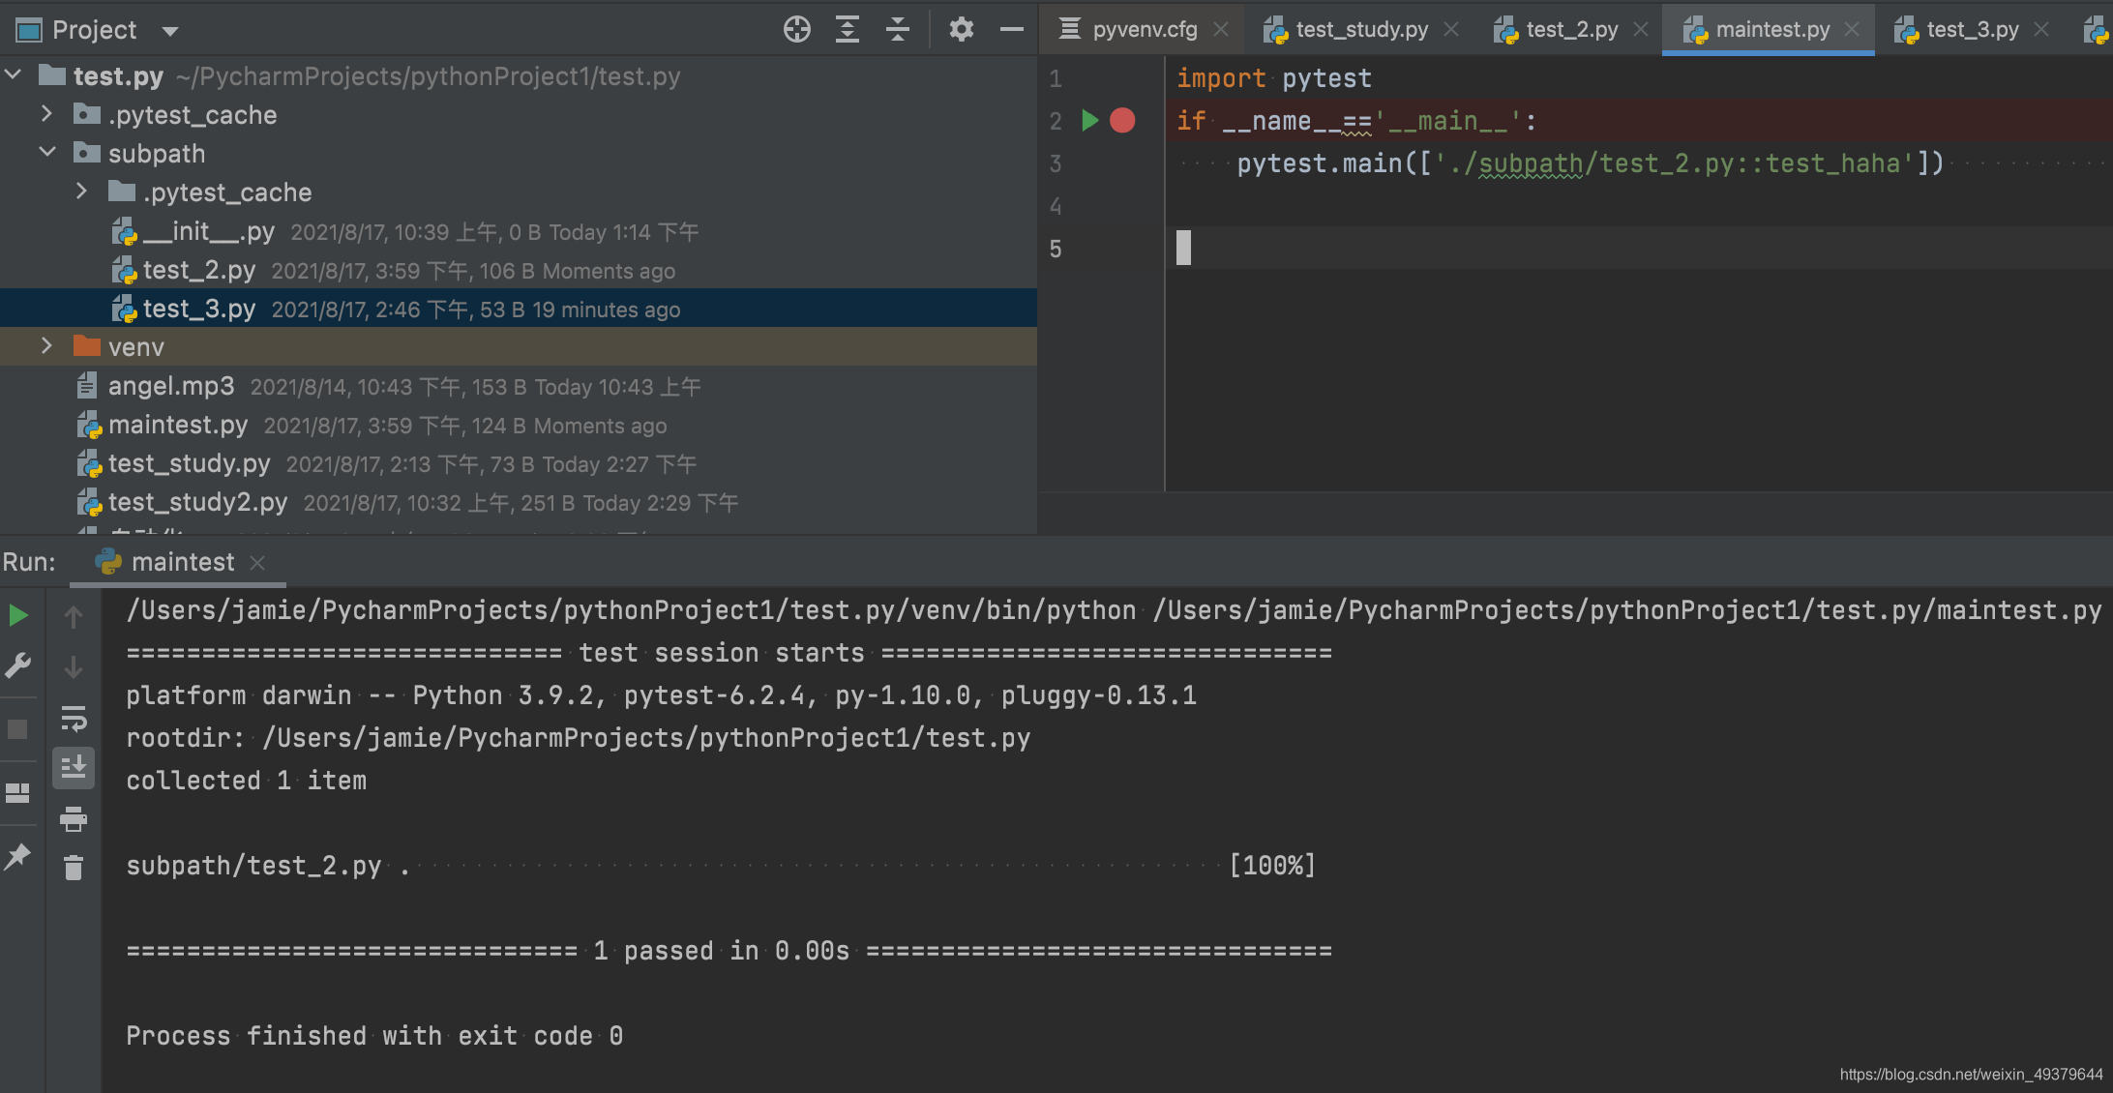The image size is (2113, 1093).
Task: Expand the venv folder
Action: [x=46, y=346]
